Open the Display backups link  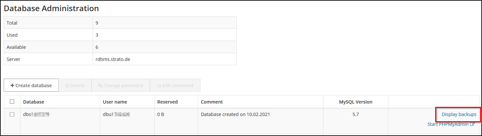(x=459, y=114)
